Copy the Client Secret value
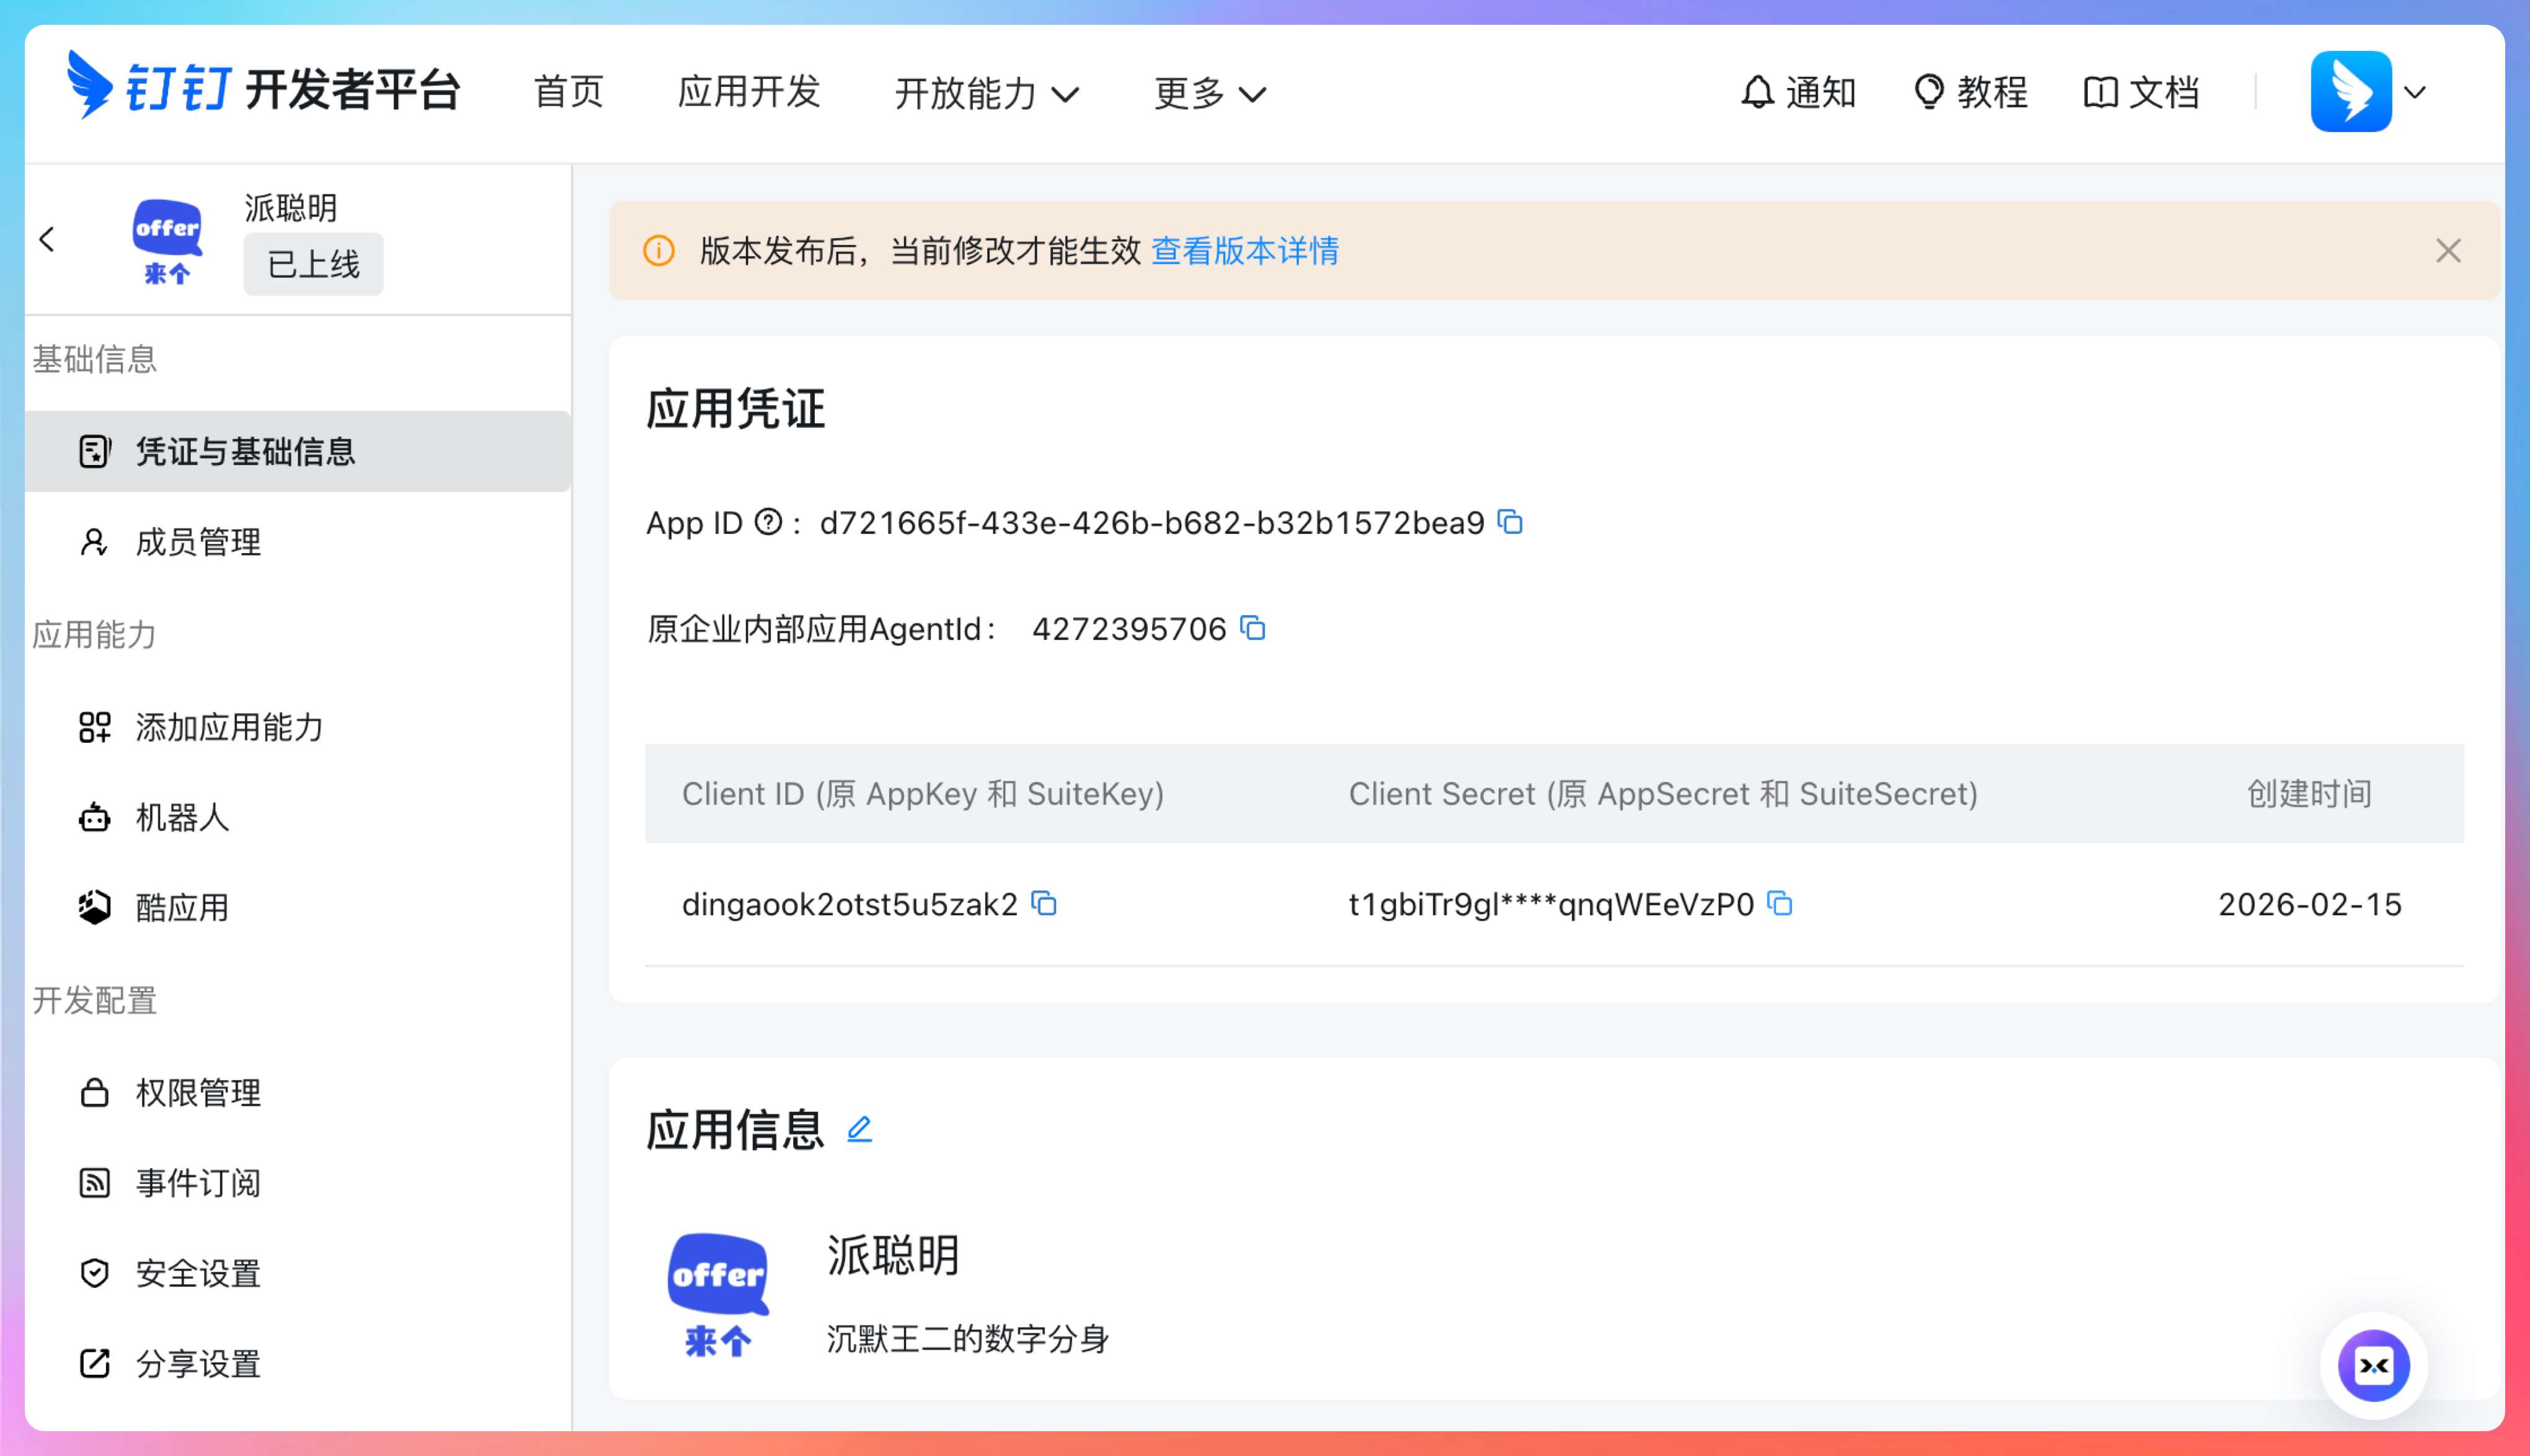2530x1456 pixels. point(1780,903)
